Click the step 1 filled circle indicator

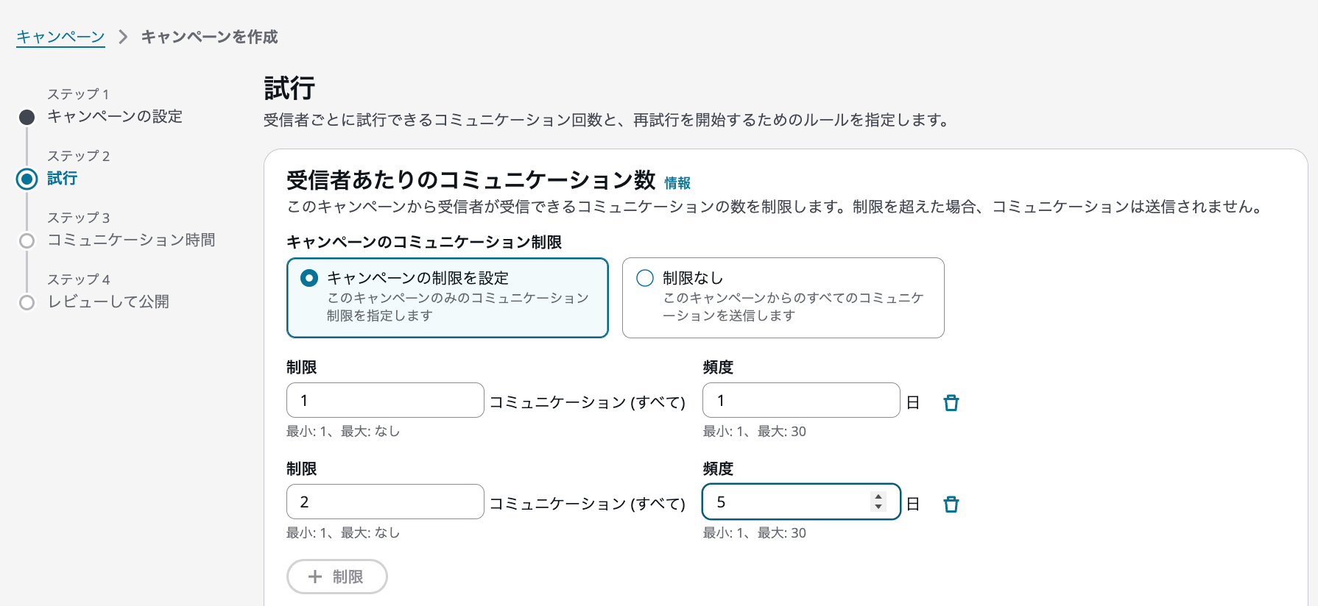tap(27, 117)
